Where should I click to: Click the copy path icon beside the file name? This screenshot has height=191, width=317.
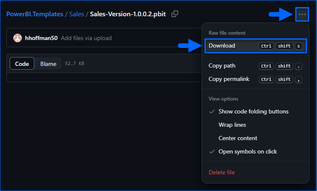point(175,14)
